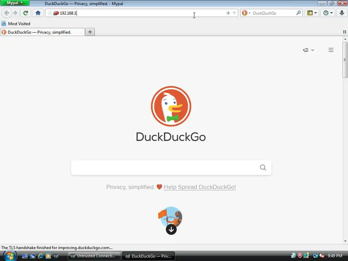Click the black down-arrow scroll button
Viewport: 348px width, 261px height.
pos(171,229)
